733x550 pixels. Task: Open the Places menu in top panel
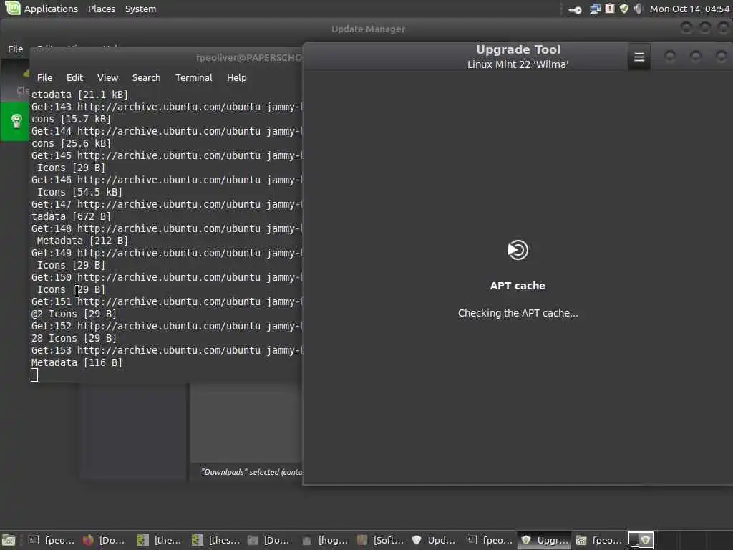102,9
